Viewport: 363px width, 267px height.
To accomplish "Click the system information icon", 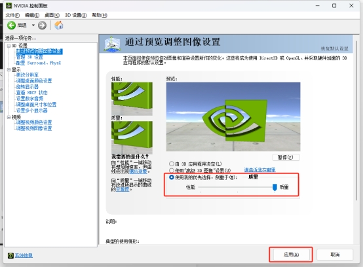I will tap(10, 255).
